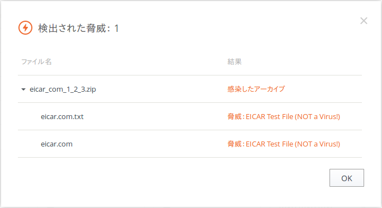This screenshot has width=382, height=208.
Task: Click the eicar.com.txt row blank area
Action: pyautogui.click(x=156, y=116)
